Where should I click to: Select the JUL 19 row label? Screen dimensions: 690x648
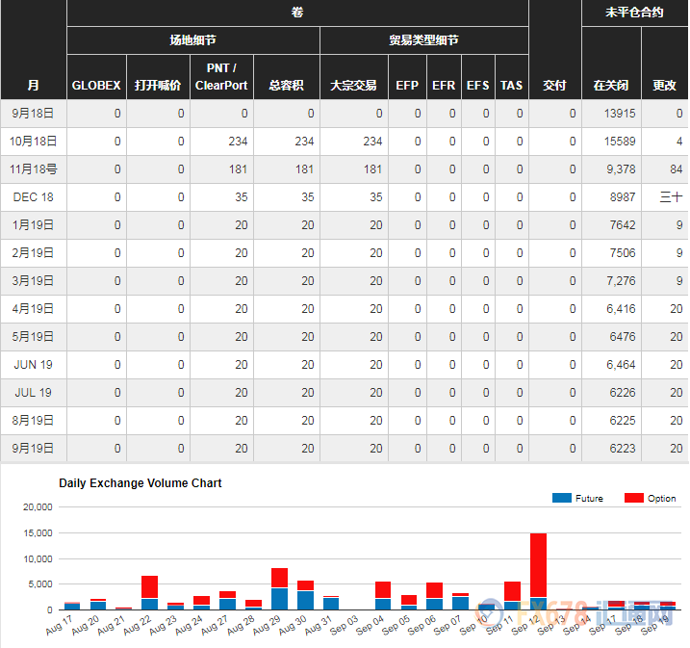(x=34, y=393)
